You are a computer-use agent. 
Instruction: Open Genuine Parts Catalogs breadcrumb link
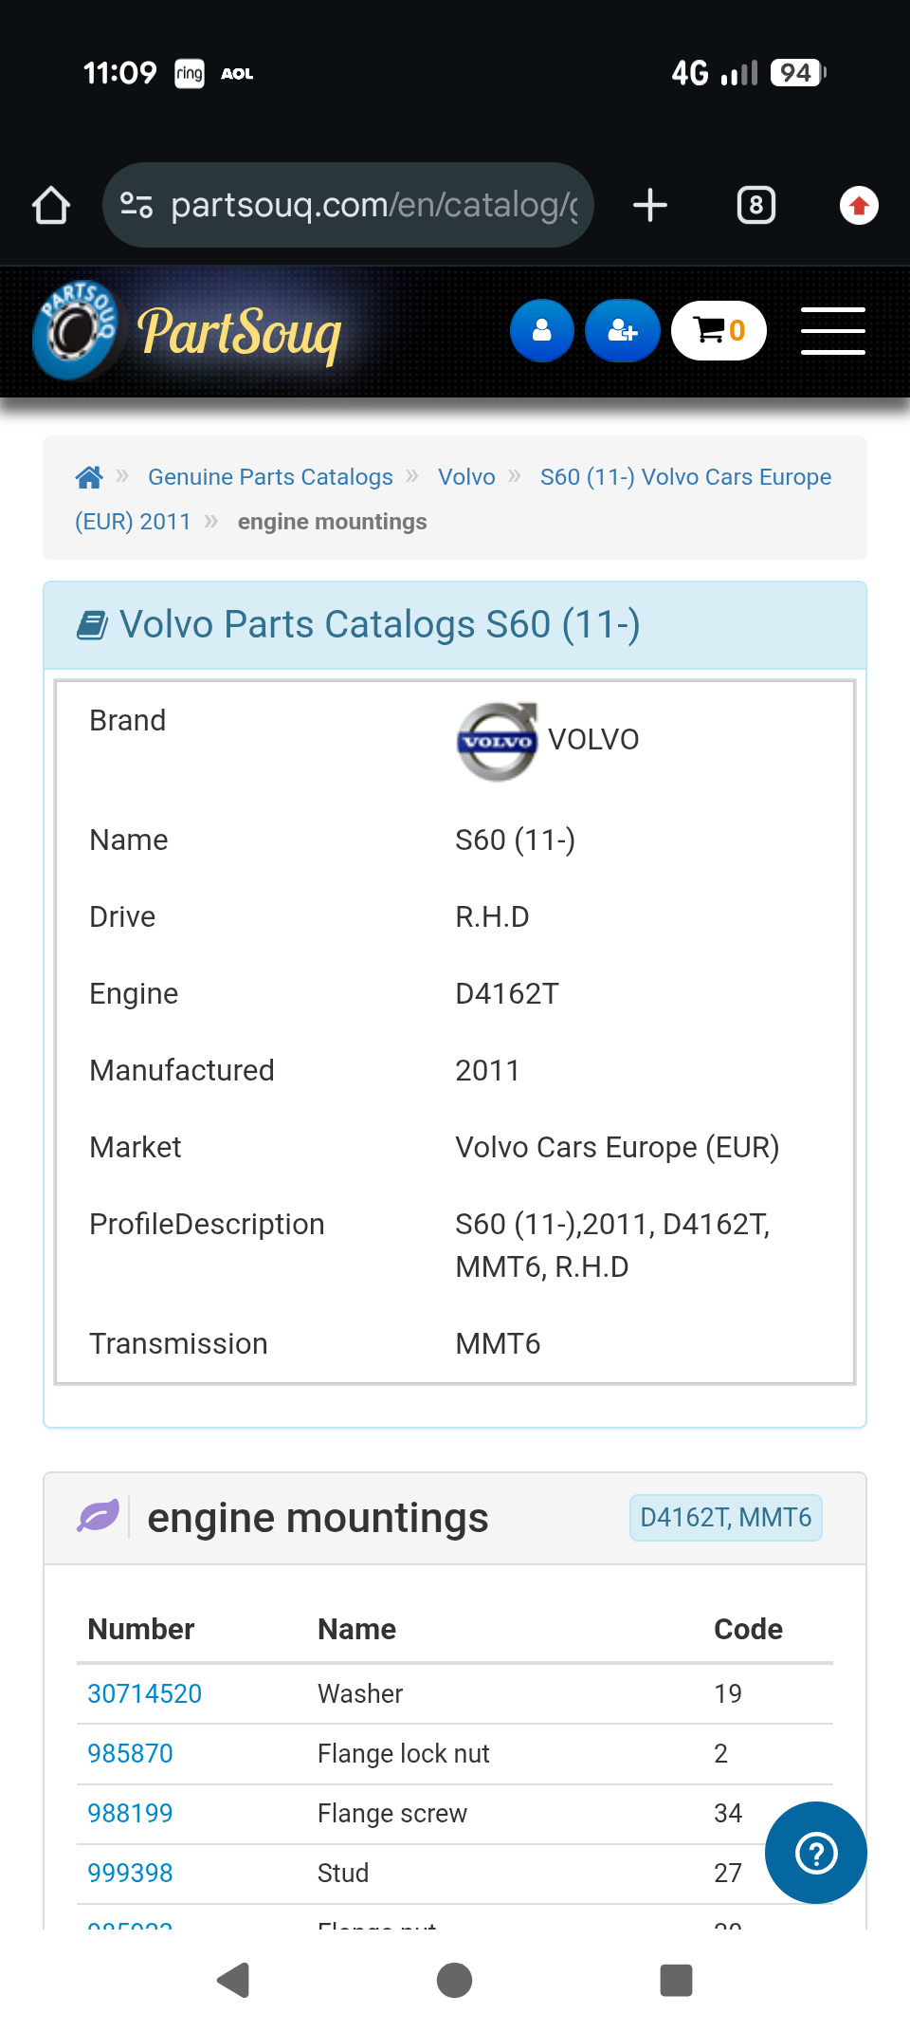(270, 477)
